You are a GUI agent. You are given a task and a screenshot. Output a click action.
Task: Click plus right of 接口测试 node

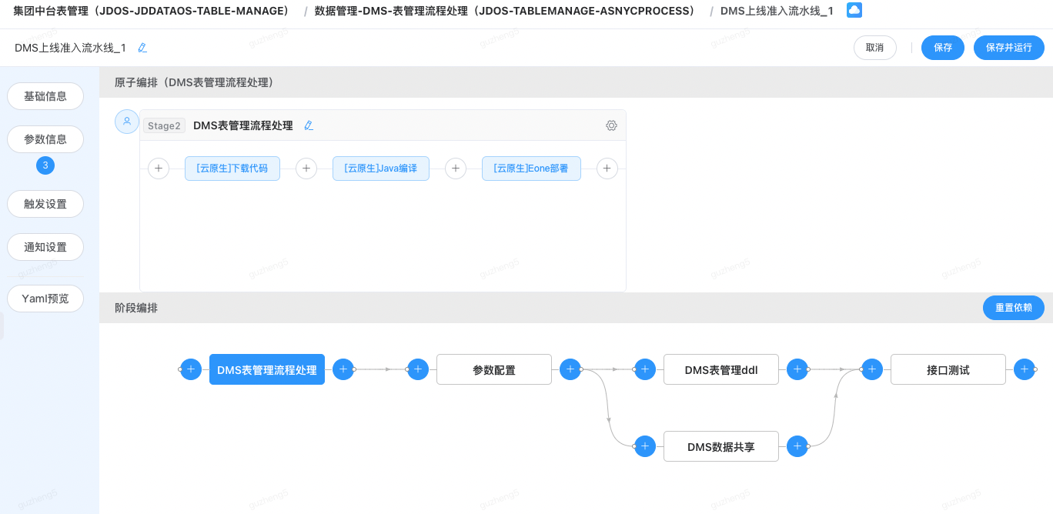click(x=1025, y=369)
